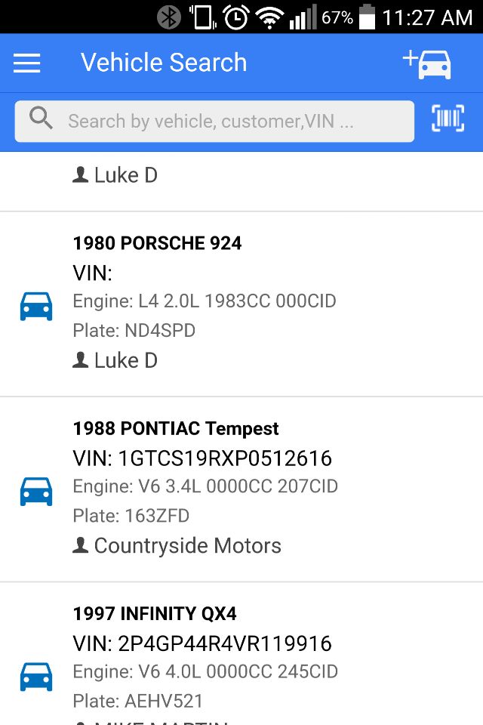483x725 pixels.
Task: Tap the blue car icon for Pontiac Tempest
Action: pyautogui.click(x=36, y=492)
